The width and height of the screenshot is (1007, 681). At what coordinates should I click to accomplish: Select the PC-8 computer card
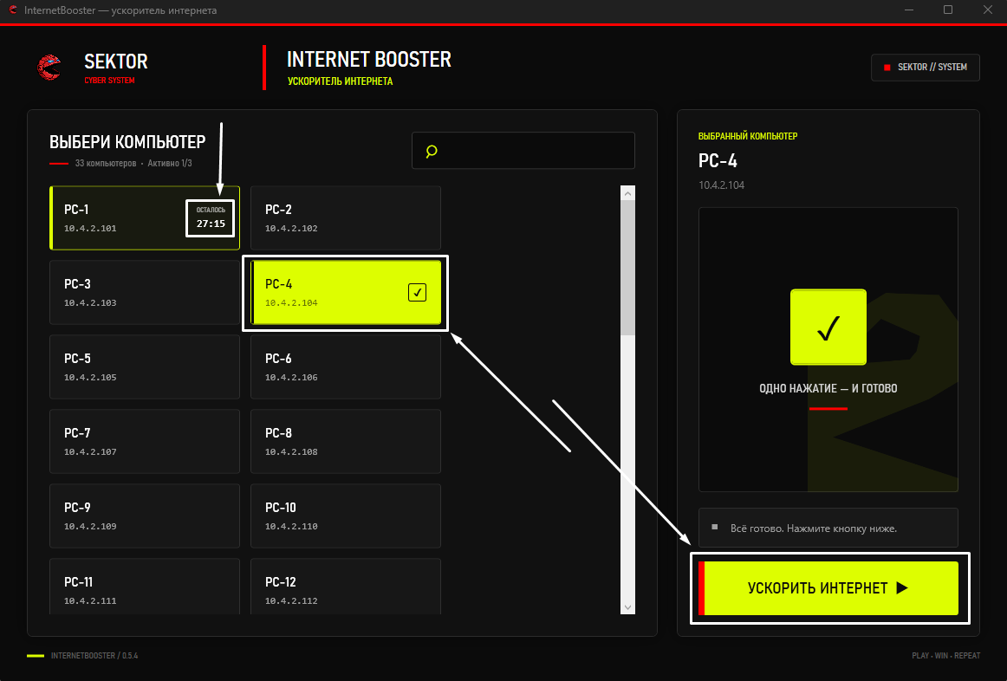pos(346,442)
